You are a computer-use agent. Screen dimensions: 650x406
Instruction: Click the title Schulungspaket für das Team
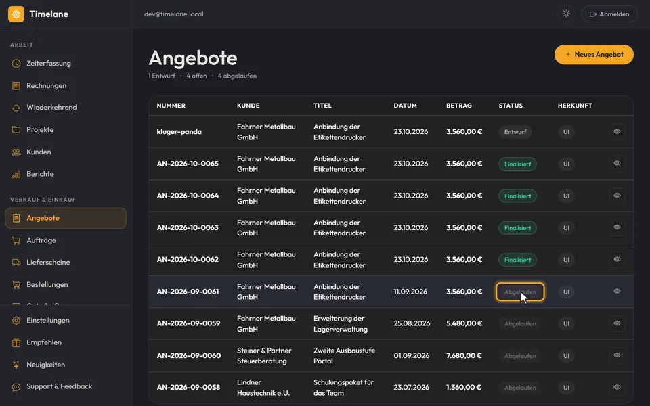tap(343, 388)
